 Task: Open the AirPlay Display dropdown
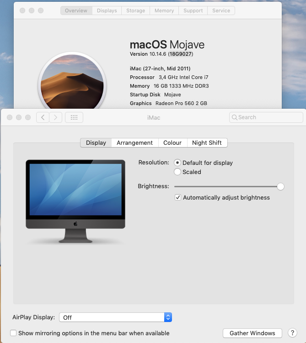click(x=115, y=317)
